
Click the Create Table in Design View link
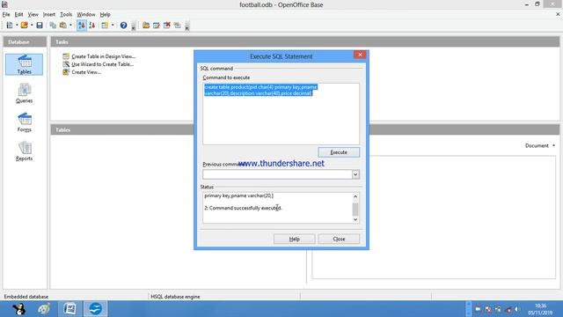(104, 56)
